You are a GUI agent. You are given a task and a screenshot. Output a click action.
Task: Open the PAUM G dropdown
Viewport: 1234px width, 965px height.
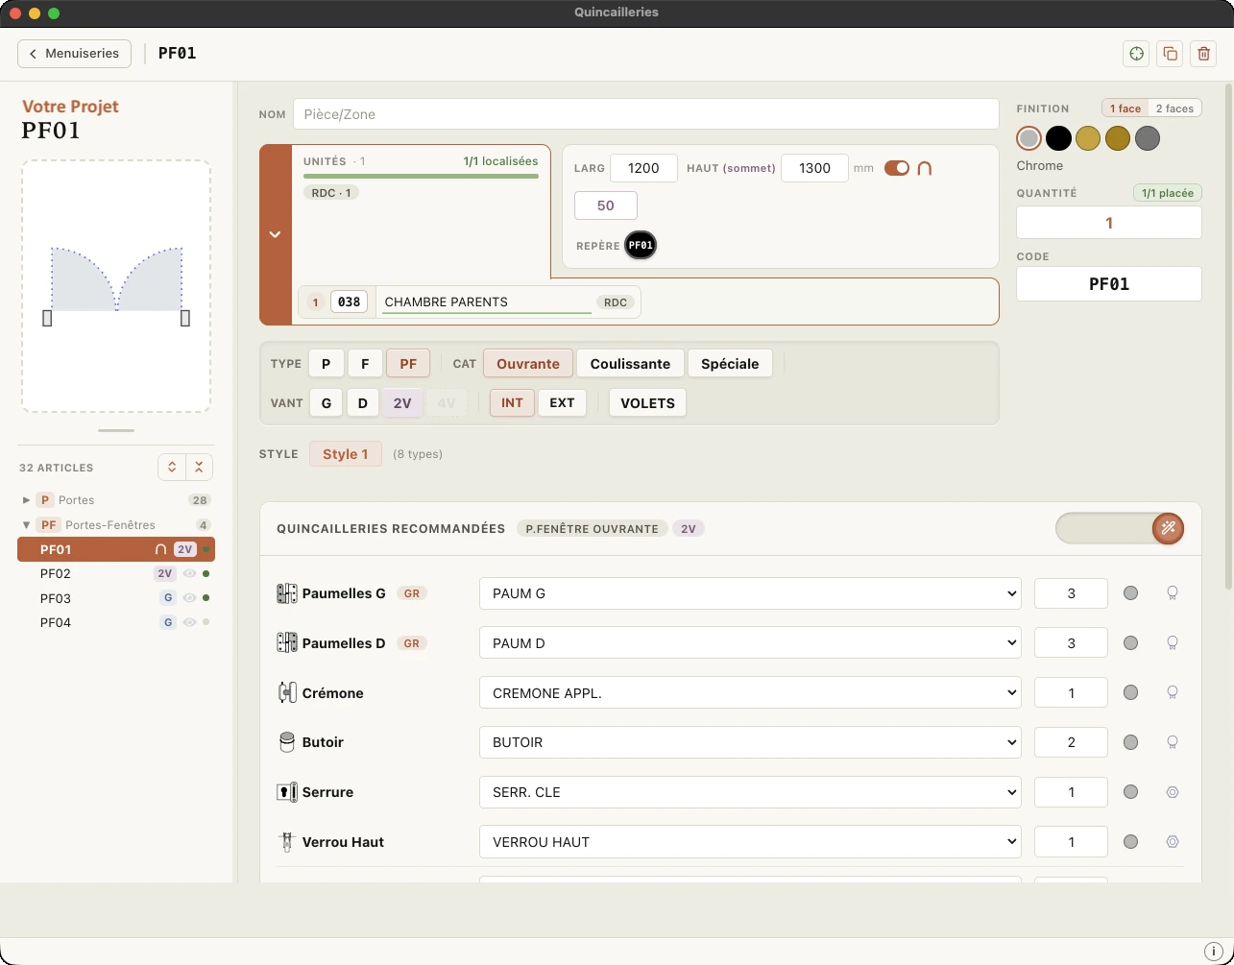(x=750, y=593)
